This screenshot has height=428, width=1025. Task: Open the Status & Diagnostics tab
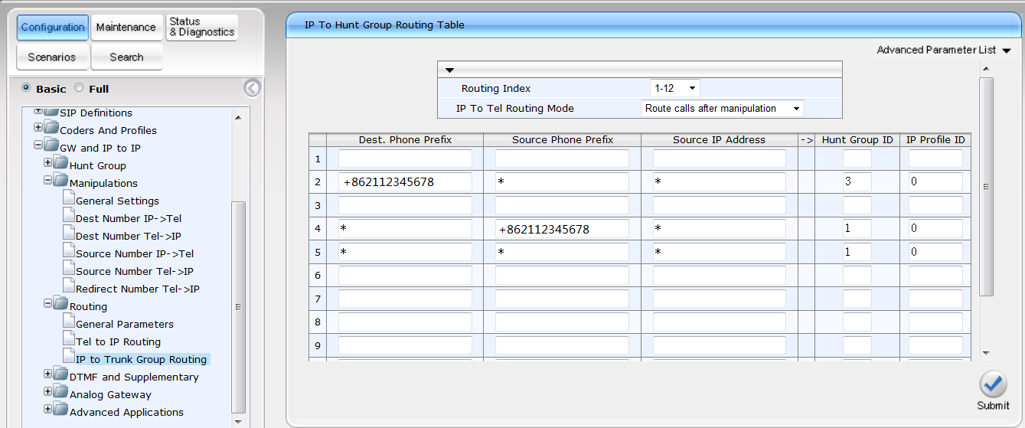click(201, 28)
